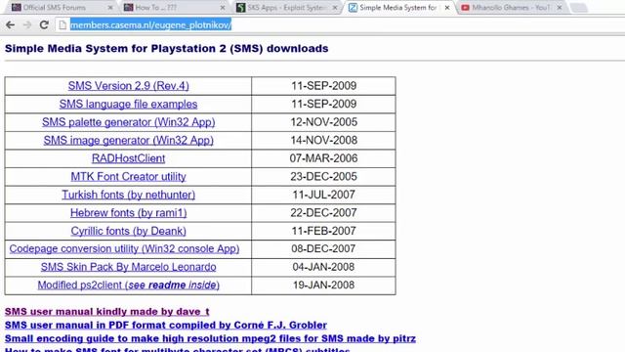Image resolution: width=625 pixels, height=352 pixels.
Task: Click the 11-SEP-2009 date beside language file examples
Action: click(x=323, y=104)
